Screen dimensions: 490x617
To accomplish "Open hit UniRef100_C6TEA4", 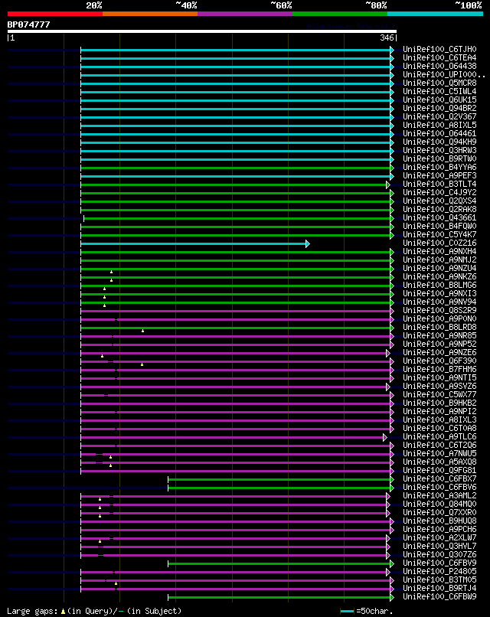I will (x=439, y=58).
